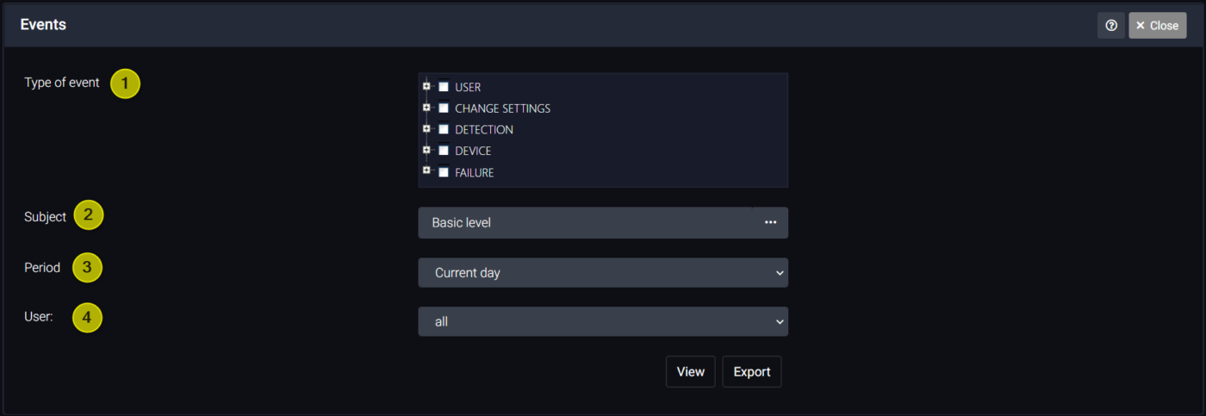Open the Period dropdown showing Current day
This screenshot has height=416, width=1206.
(x=603, y=272)
